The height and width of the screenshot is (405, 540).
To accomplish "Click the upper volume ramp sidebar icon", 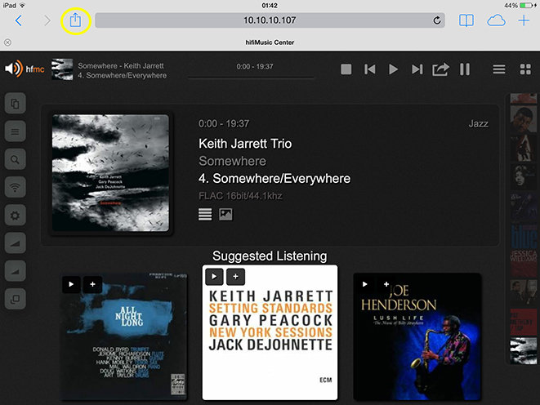I will pyautogui.click(x=16, y=243).
